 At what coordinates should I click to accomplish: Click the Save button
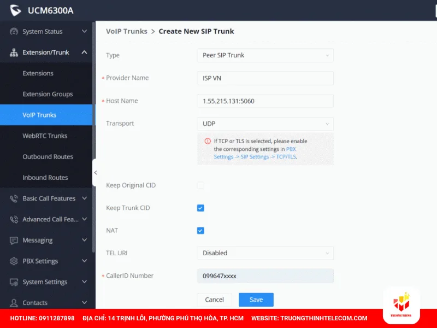pos(256,300)
